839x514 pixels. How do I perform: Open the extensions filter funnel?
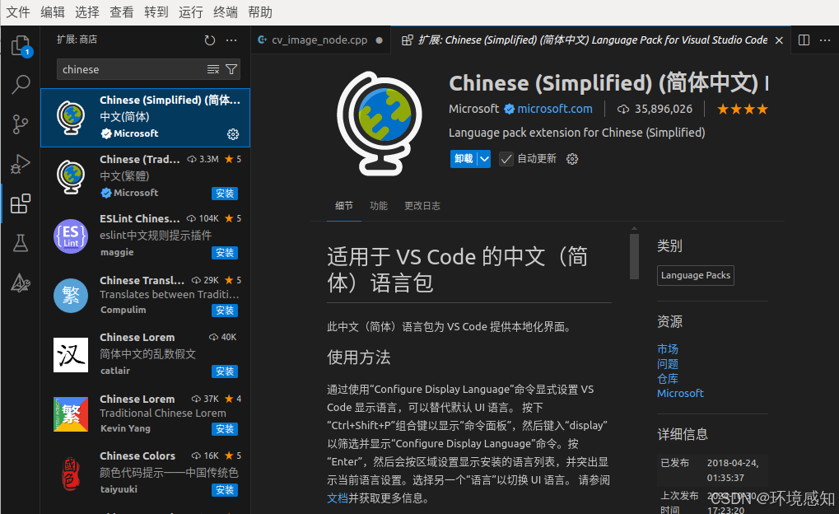tap(231, 69)
